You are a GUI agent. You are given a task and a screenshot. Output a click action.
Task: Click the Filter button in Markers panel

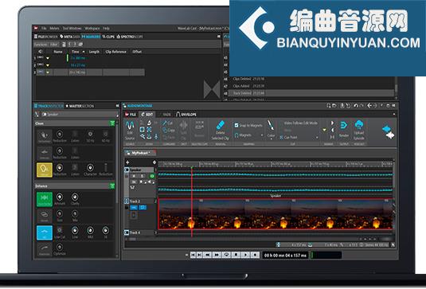click(x=54, y=45)
